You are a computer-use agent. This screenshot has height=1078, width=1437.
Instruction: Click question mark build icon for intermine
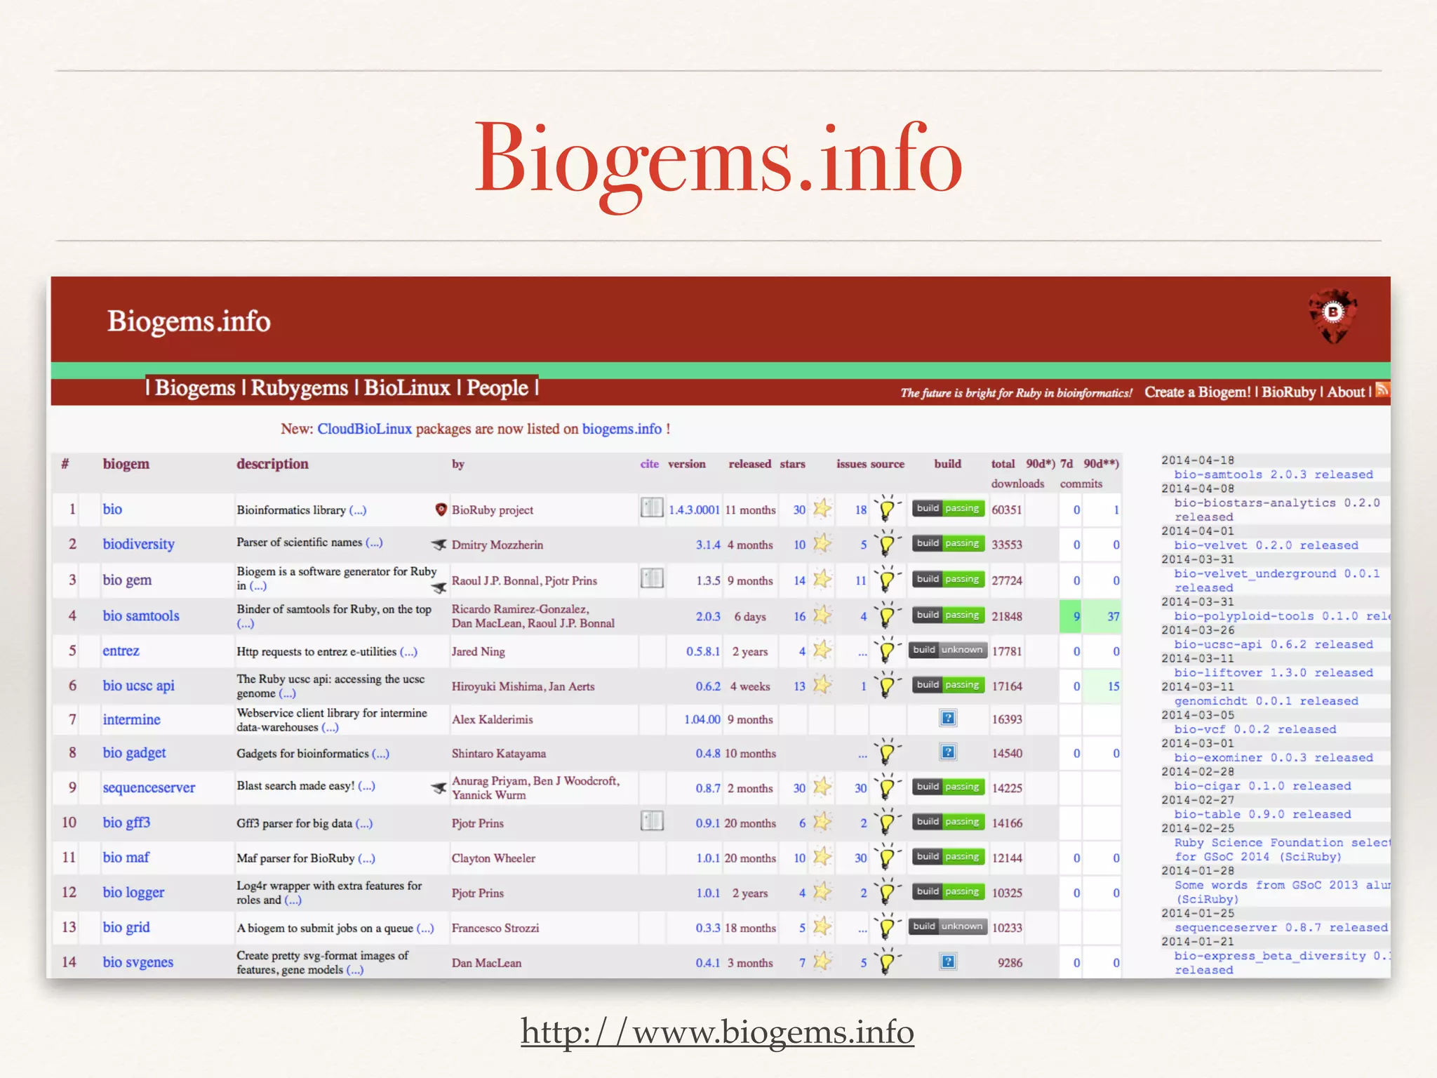coord(948,718)
